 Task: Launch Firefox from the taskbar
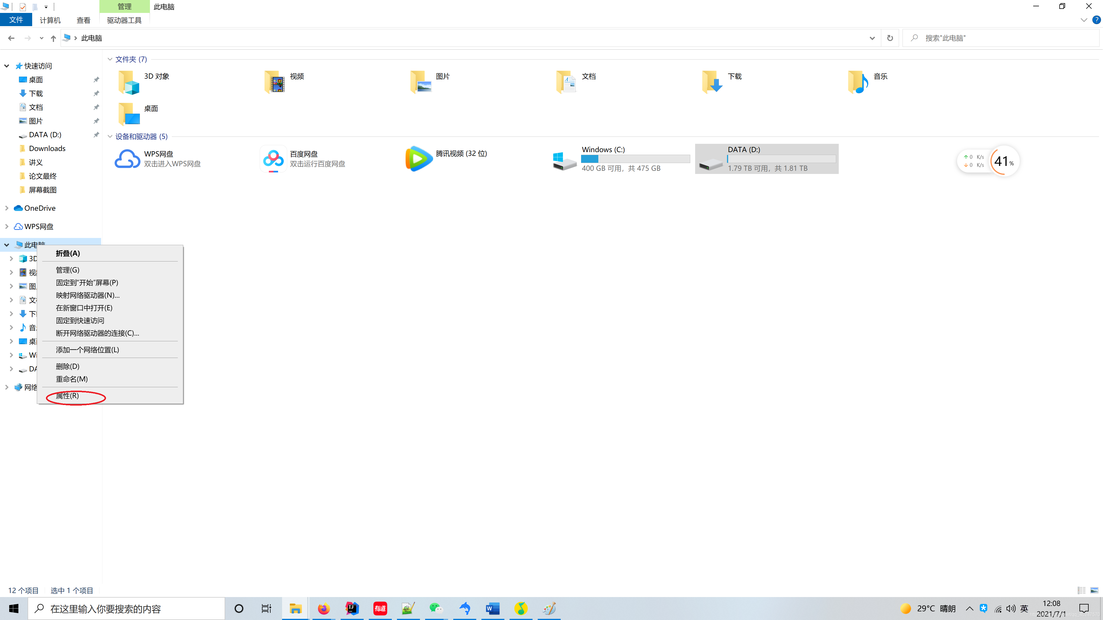pos(323,609)
